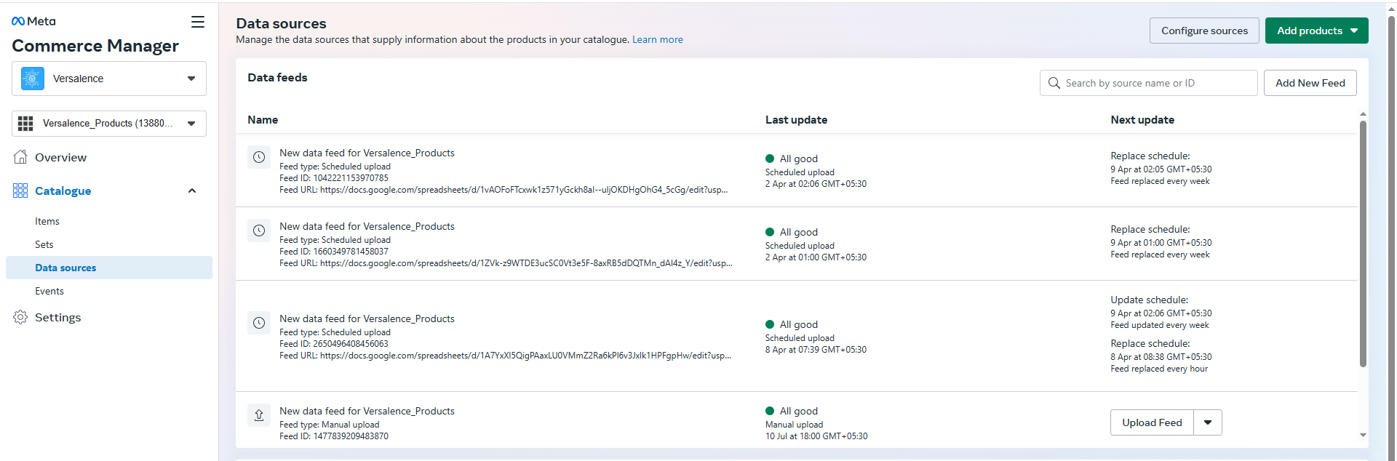Click the 'Data feeds' heading
1397x461 pixels.
coord(277,78)
